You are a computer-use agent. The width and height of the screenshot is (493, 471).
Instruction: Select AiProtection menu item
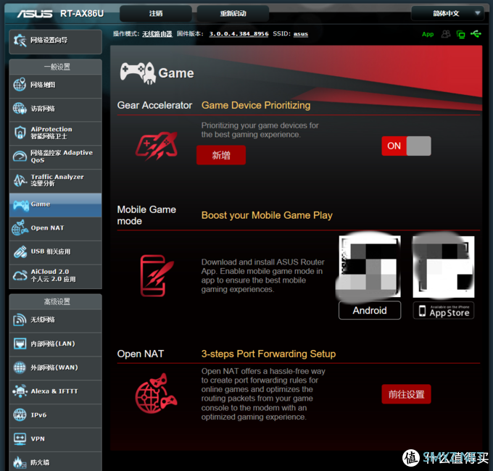tap(56, 133)
